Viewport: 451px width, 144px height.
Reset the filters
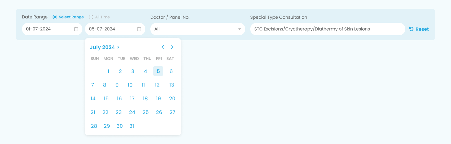coord(419,29)
